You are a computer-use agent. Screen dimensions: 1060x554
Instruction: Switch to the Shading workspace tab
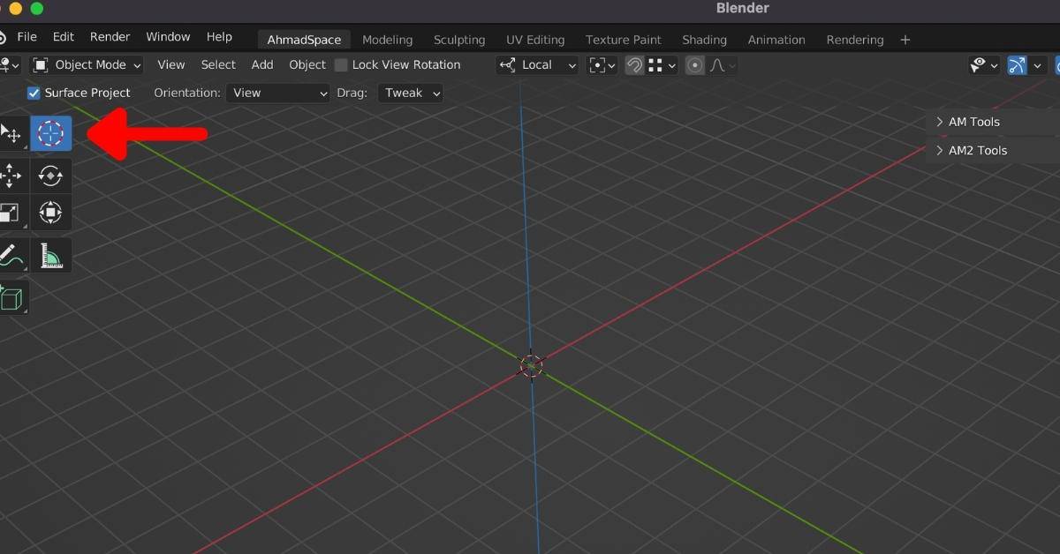[x=704, y=40]
